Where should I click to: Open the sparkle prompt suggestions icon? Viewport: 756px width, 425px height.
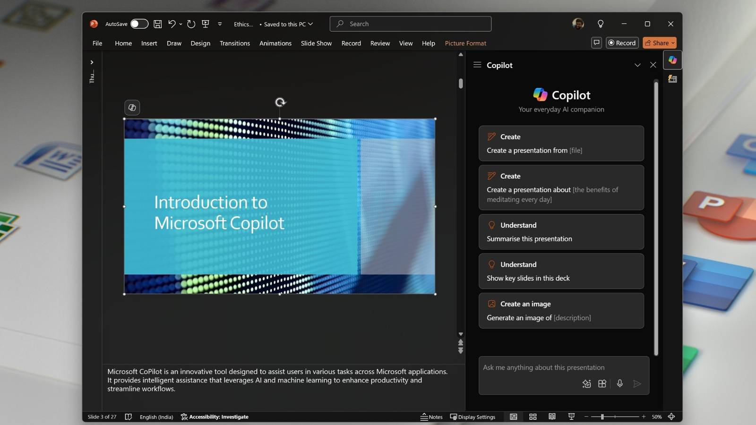pos(586,384)
